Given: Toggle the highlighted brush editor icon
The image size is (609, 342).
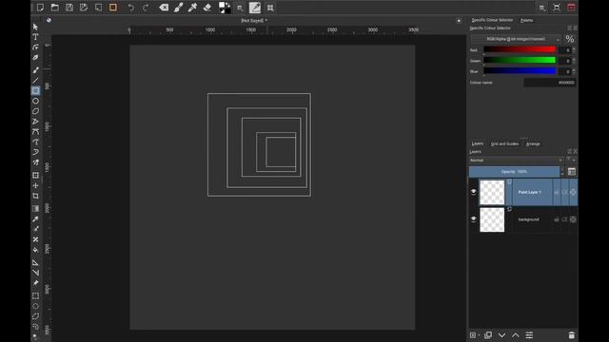Looking at the screenshot, I should (x=255, y=8).
